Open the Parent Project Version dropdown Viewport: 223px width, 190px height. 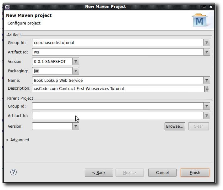point(76,126)
